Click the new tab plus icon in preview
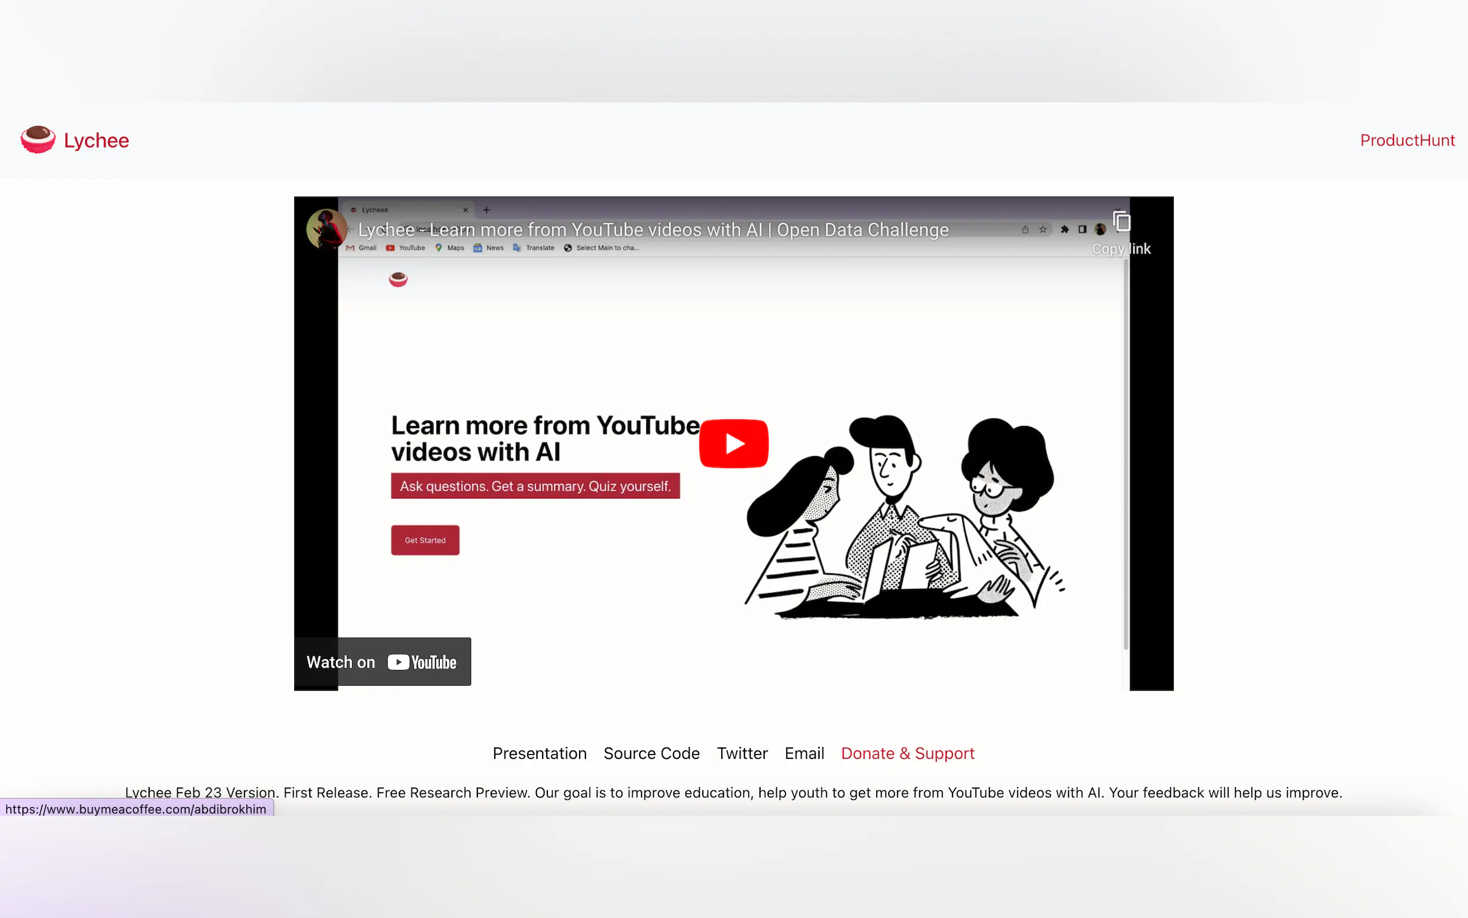This screenshot has height=918, width=1468. (486, 210)
